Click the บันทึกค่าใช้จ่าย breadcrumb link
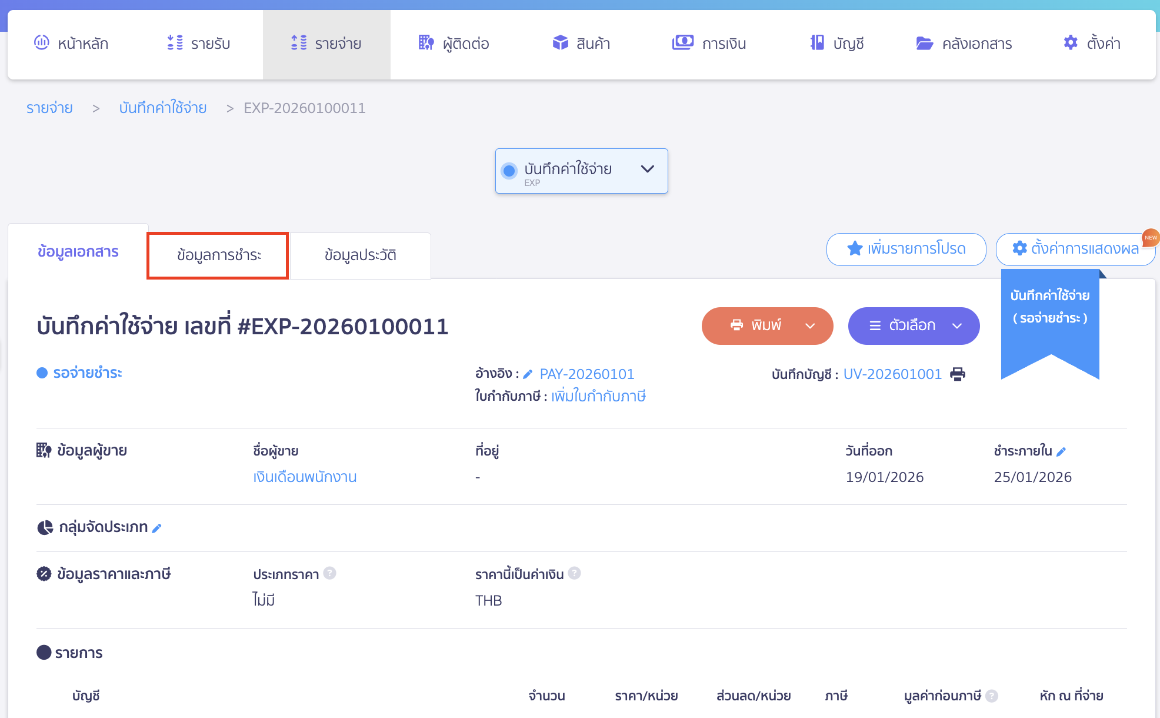 tap(163, 108)
